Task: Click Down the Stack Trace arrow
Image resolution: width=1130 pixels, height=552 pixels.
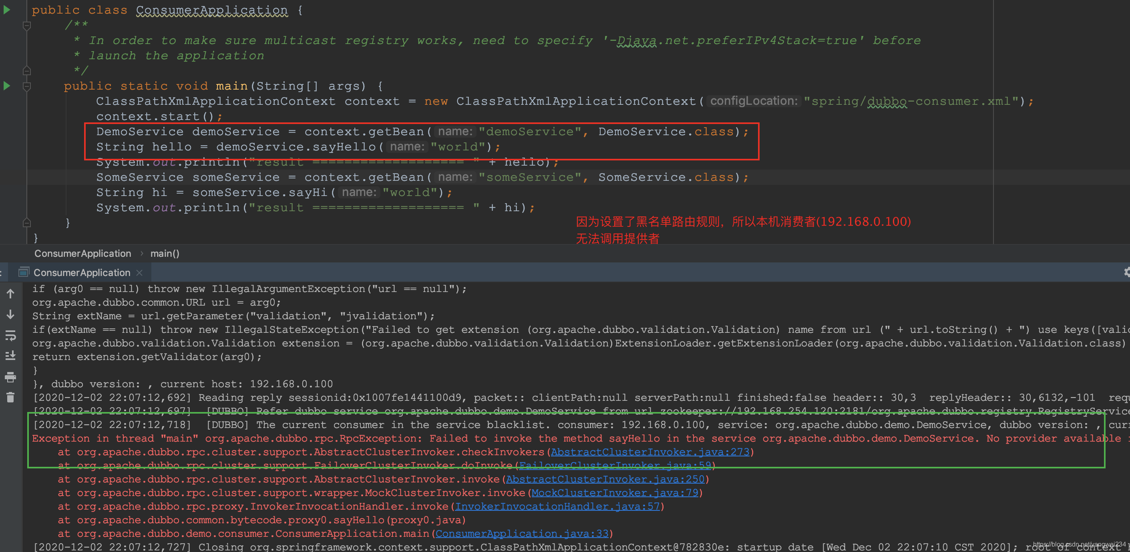Action: click(10, 314)
